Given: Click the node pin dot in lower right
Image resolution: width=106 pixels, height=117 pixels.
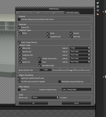Looking at the screenshot, I should click(x=103, y=77).
